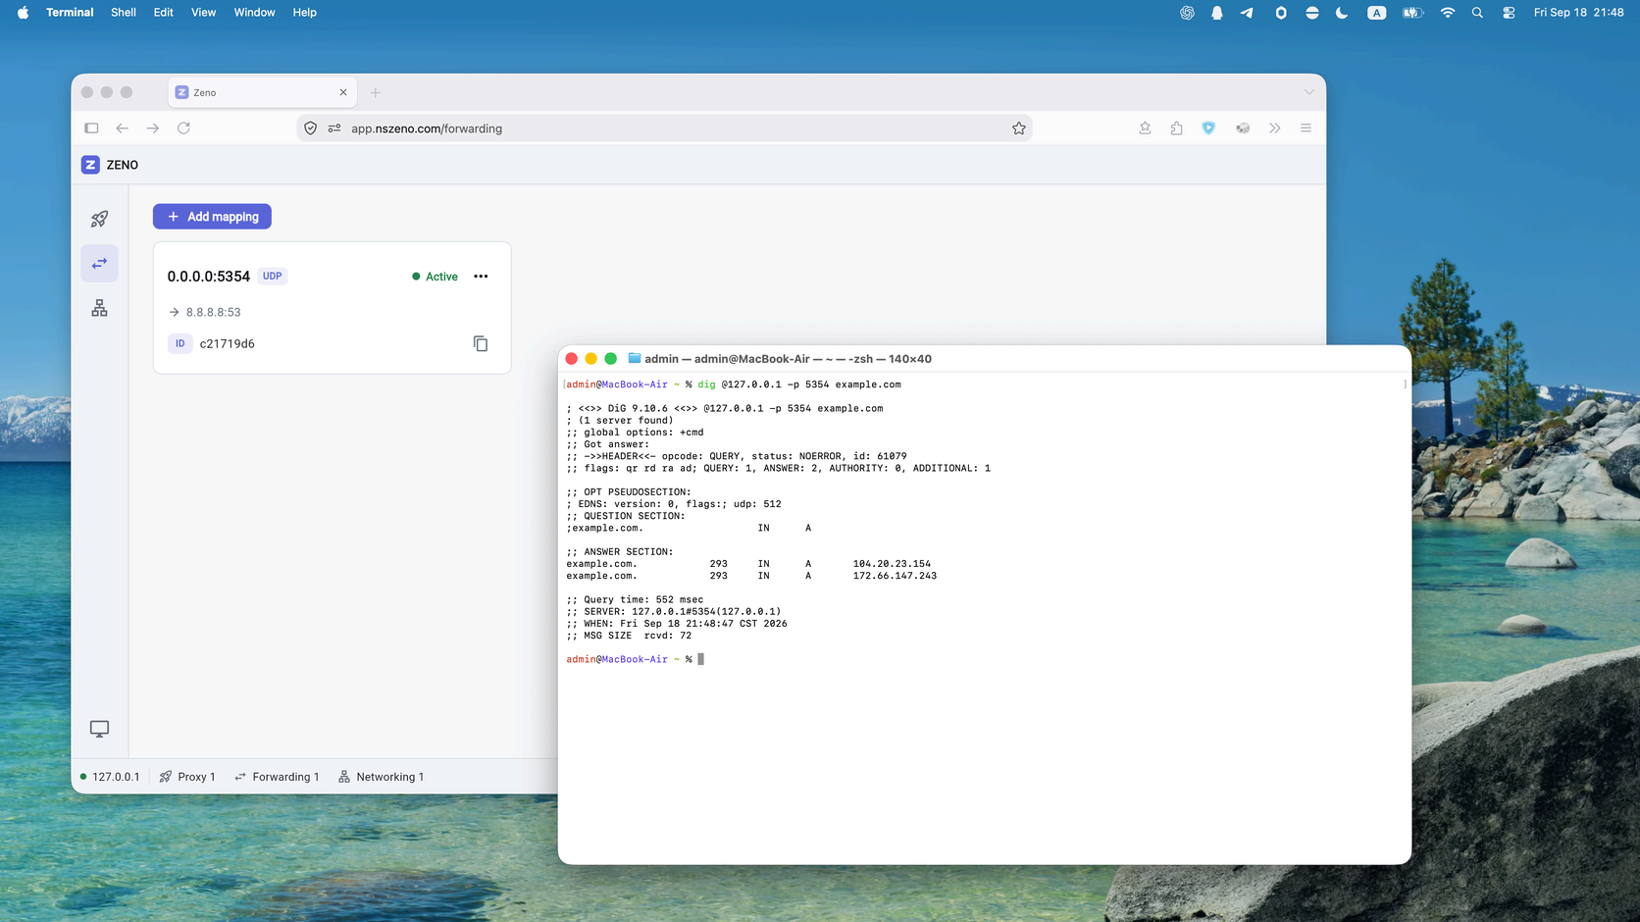Click Forwarding 1 in the footer bar
The width and height of the screenshot is (1640, 922).
click(x=277, y=777)
